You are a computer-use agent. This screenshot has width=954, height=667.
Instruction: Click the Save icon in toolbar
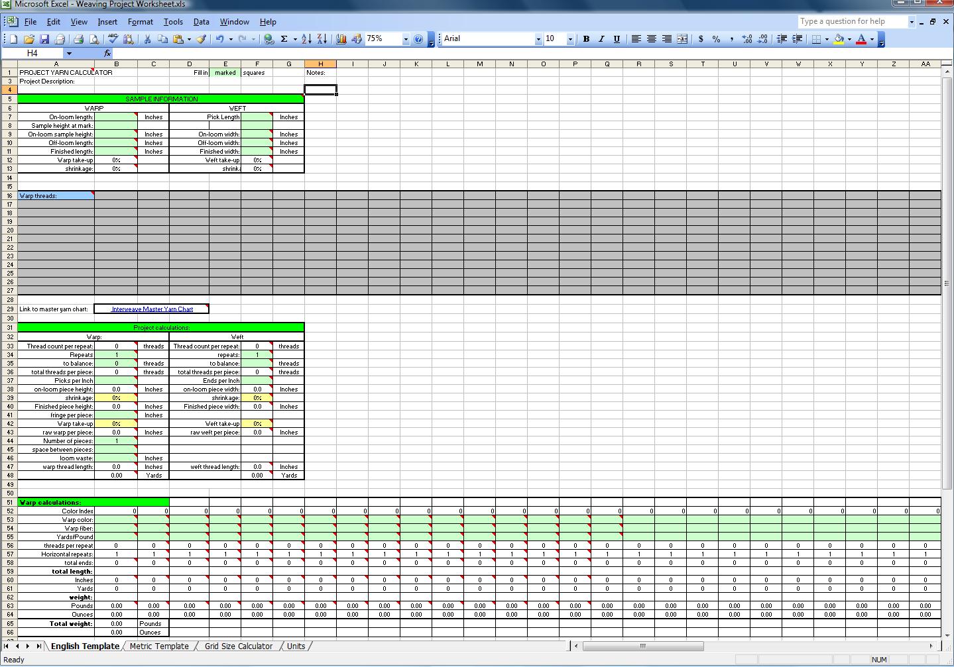click(44, 39)
